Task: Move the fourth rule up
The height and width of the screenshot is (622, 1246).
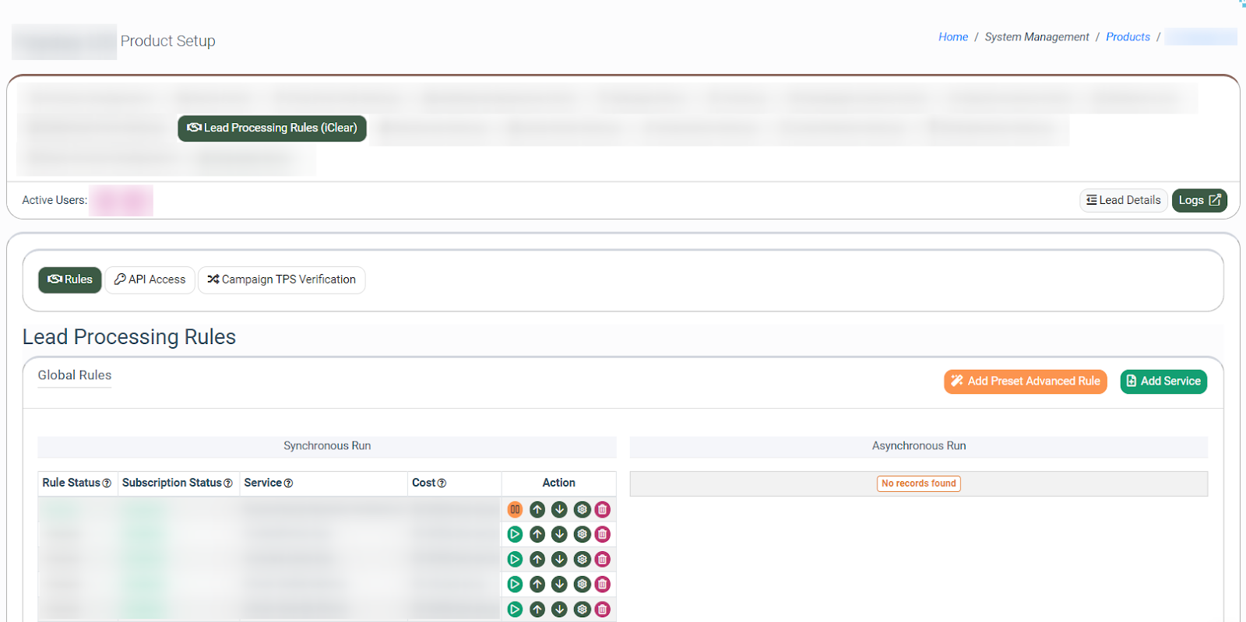Action: (537, 585)
